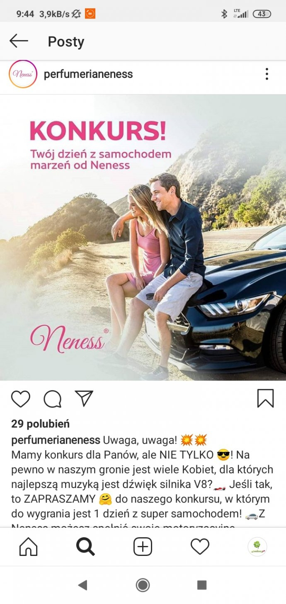Open the activity heart tab in bottom bar
286x604 pixels.
coord(200,547)
